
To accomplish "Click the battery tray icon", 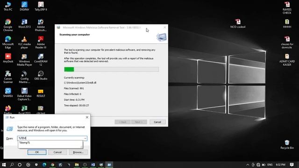I will click(x=263, y=165).
